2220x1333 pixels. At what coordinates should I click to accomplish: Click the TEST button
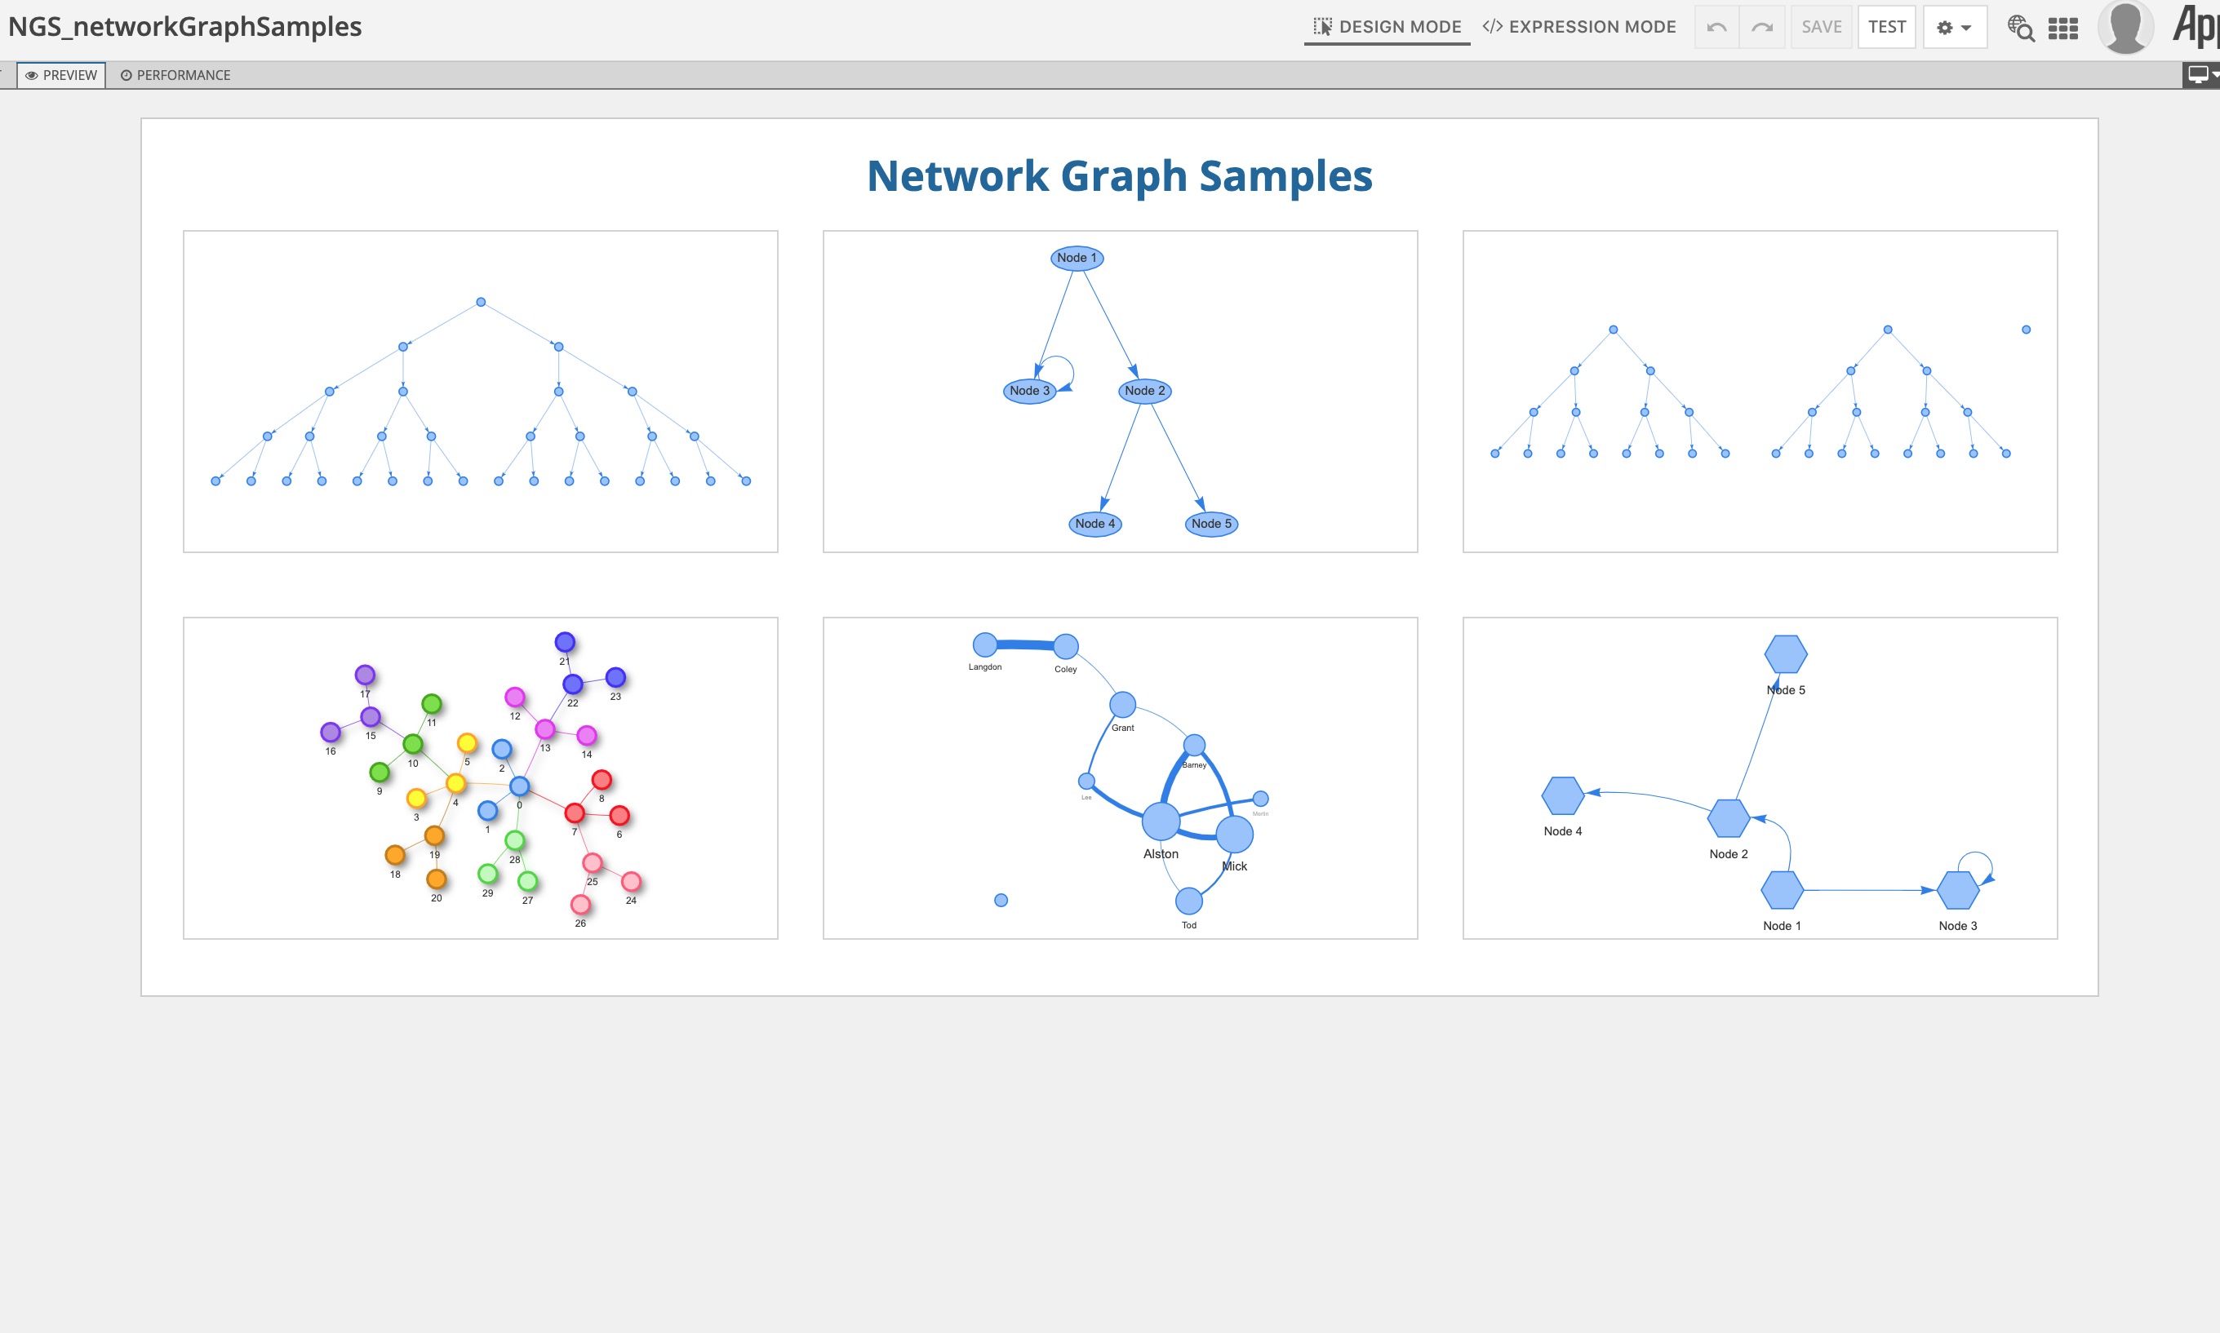(1887, 27)
